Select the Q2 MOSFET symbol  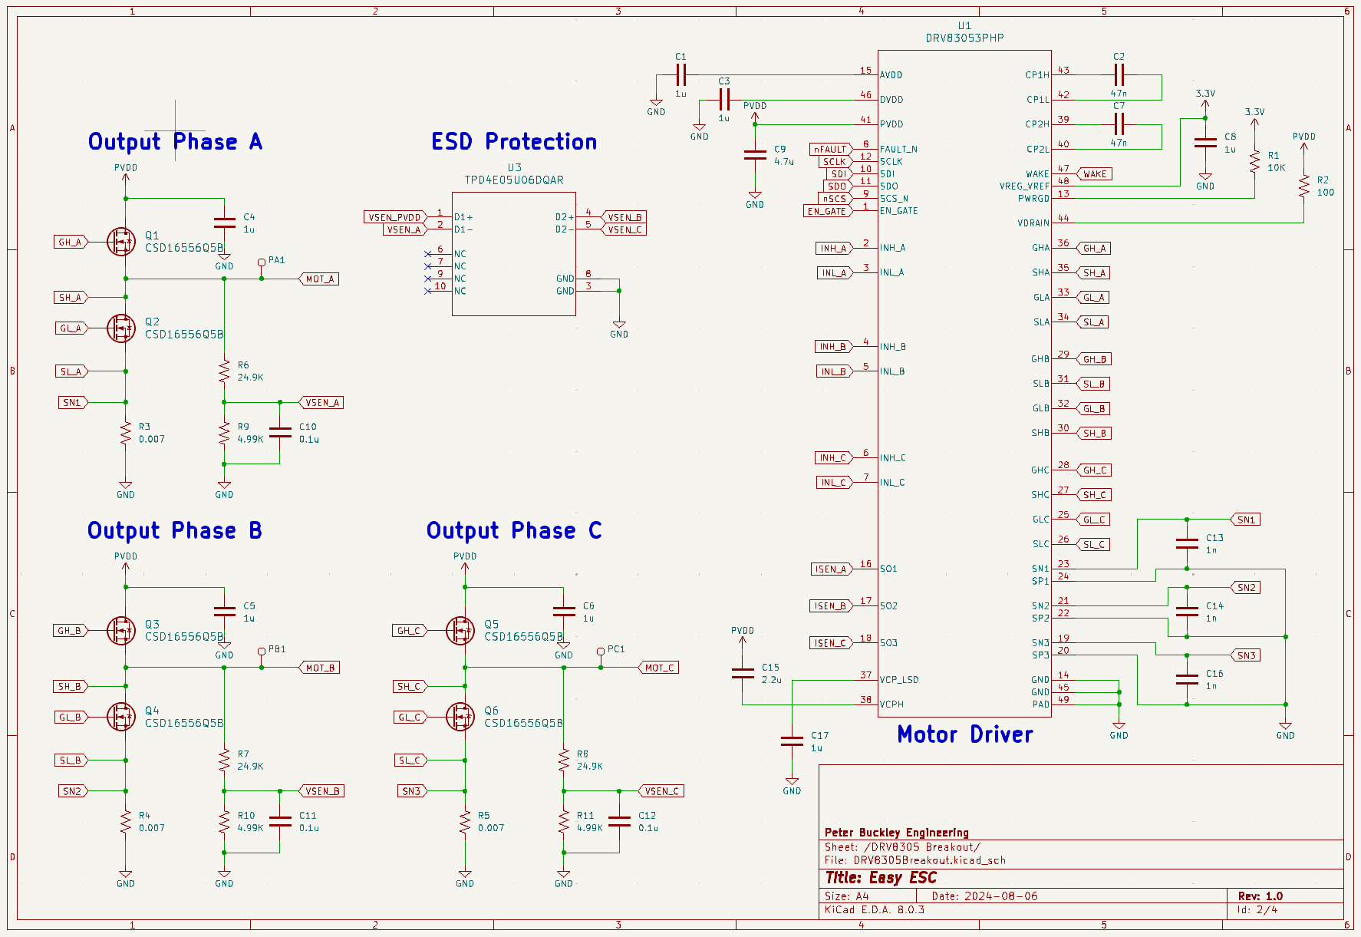(x=121, y=328)
